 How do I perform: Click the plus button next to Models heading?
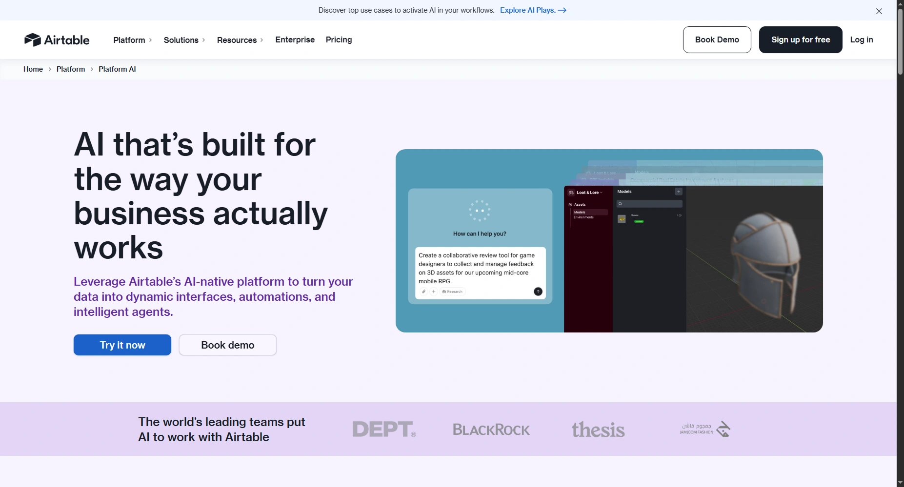pos(678,192)
